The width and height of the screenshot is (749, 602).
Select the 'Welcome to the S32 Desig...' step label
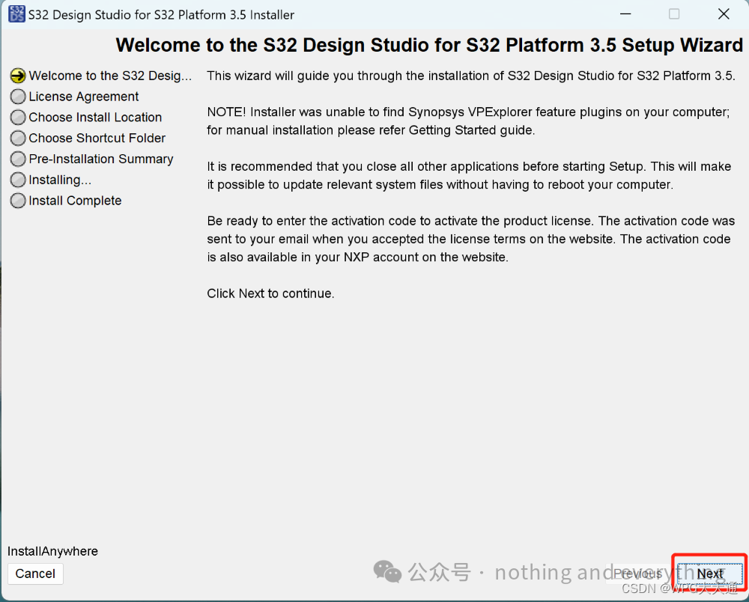(x=110, y=76)
